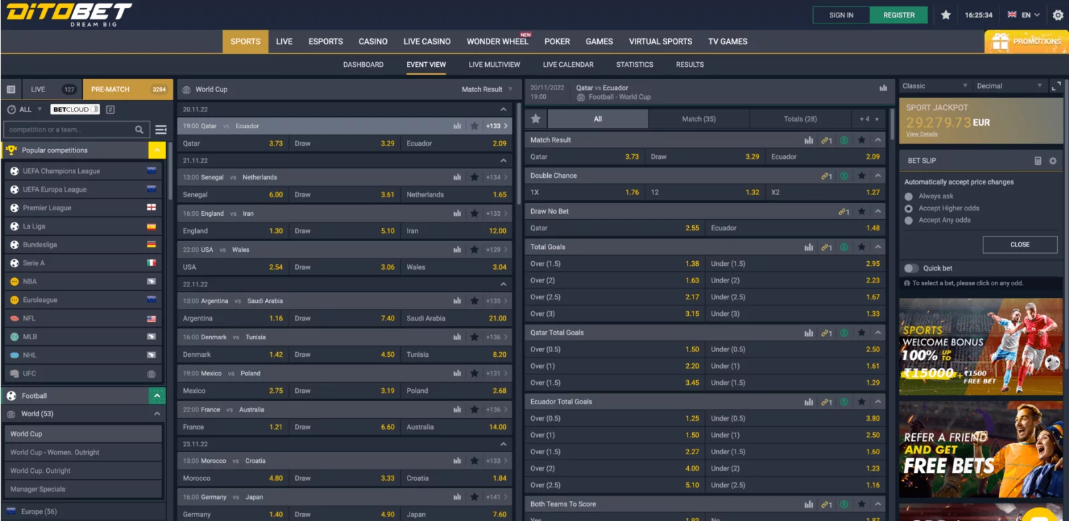This screenshot has height=521, width=1069.
Task: Open statistics icon in Qatar Total Goals header
Action: (809, 333)
